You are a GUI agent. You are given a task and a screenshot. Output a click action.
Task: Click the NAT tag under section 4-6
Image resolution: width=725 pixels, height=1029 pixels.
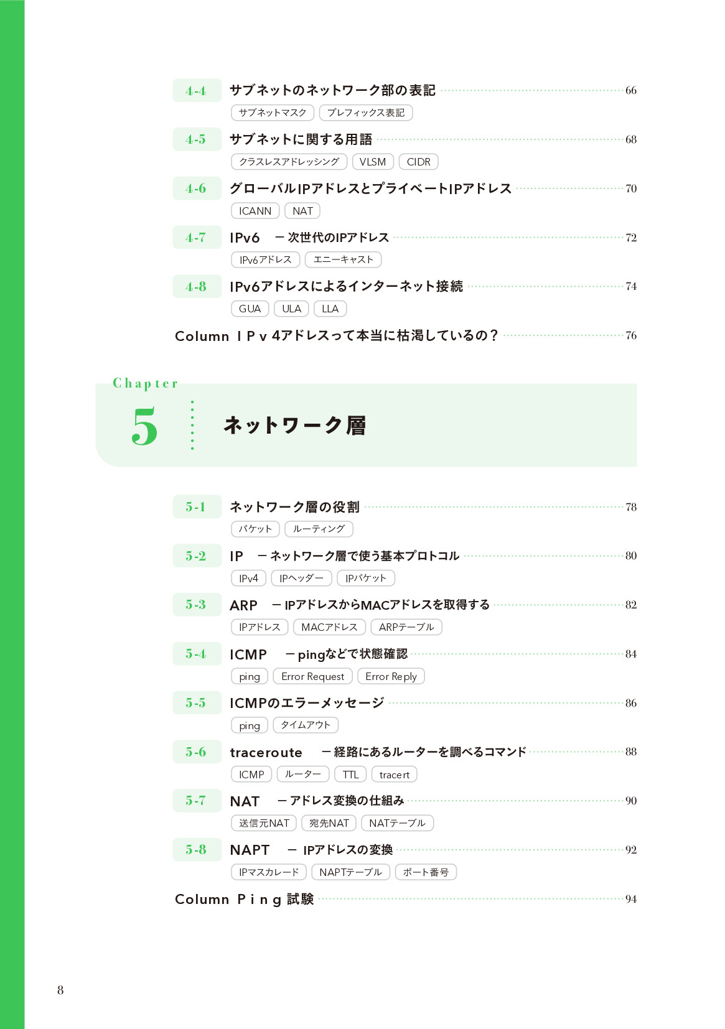pos(302,211)
